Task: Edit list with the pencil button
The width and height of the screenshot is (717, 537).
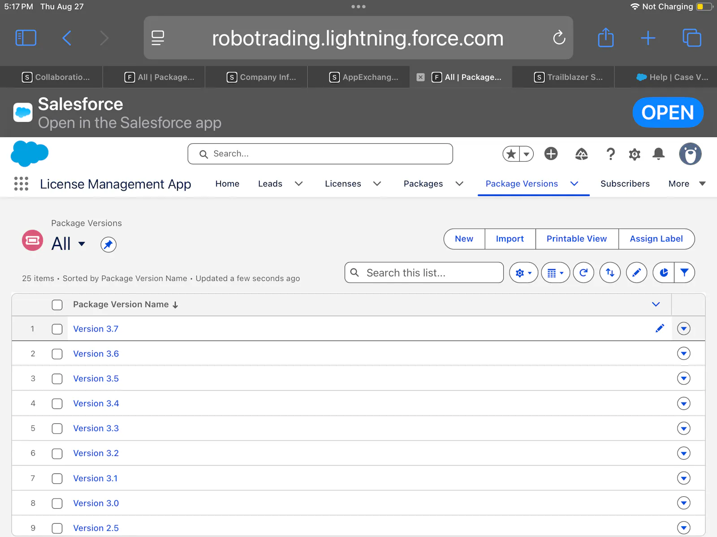Action: pyautogui.click(x=636, y=273)
